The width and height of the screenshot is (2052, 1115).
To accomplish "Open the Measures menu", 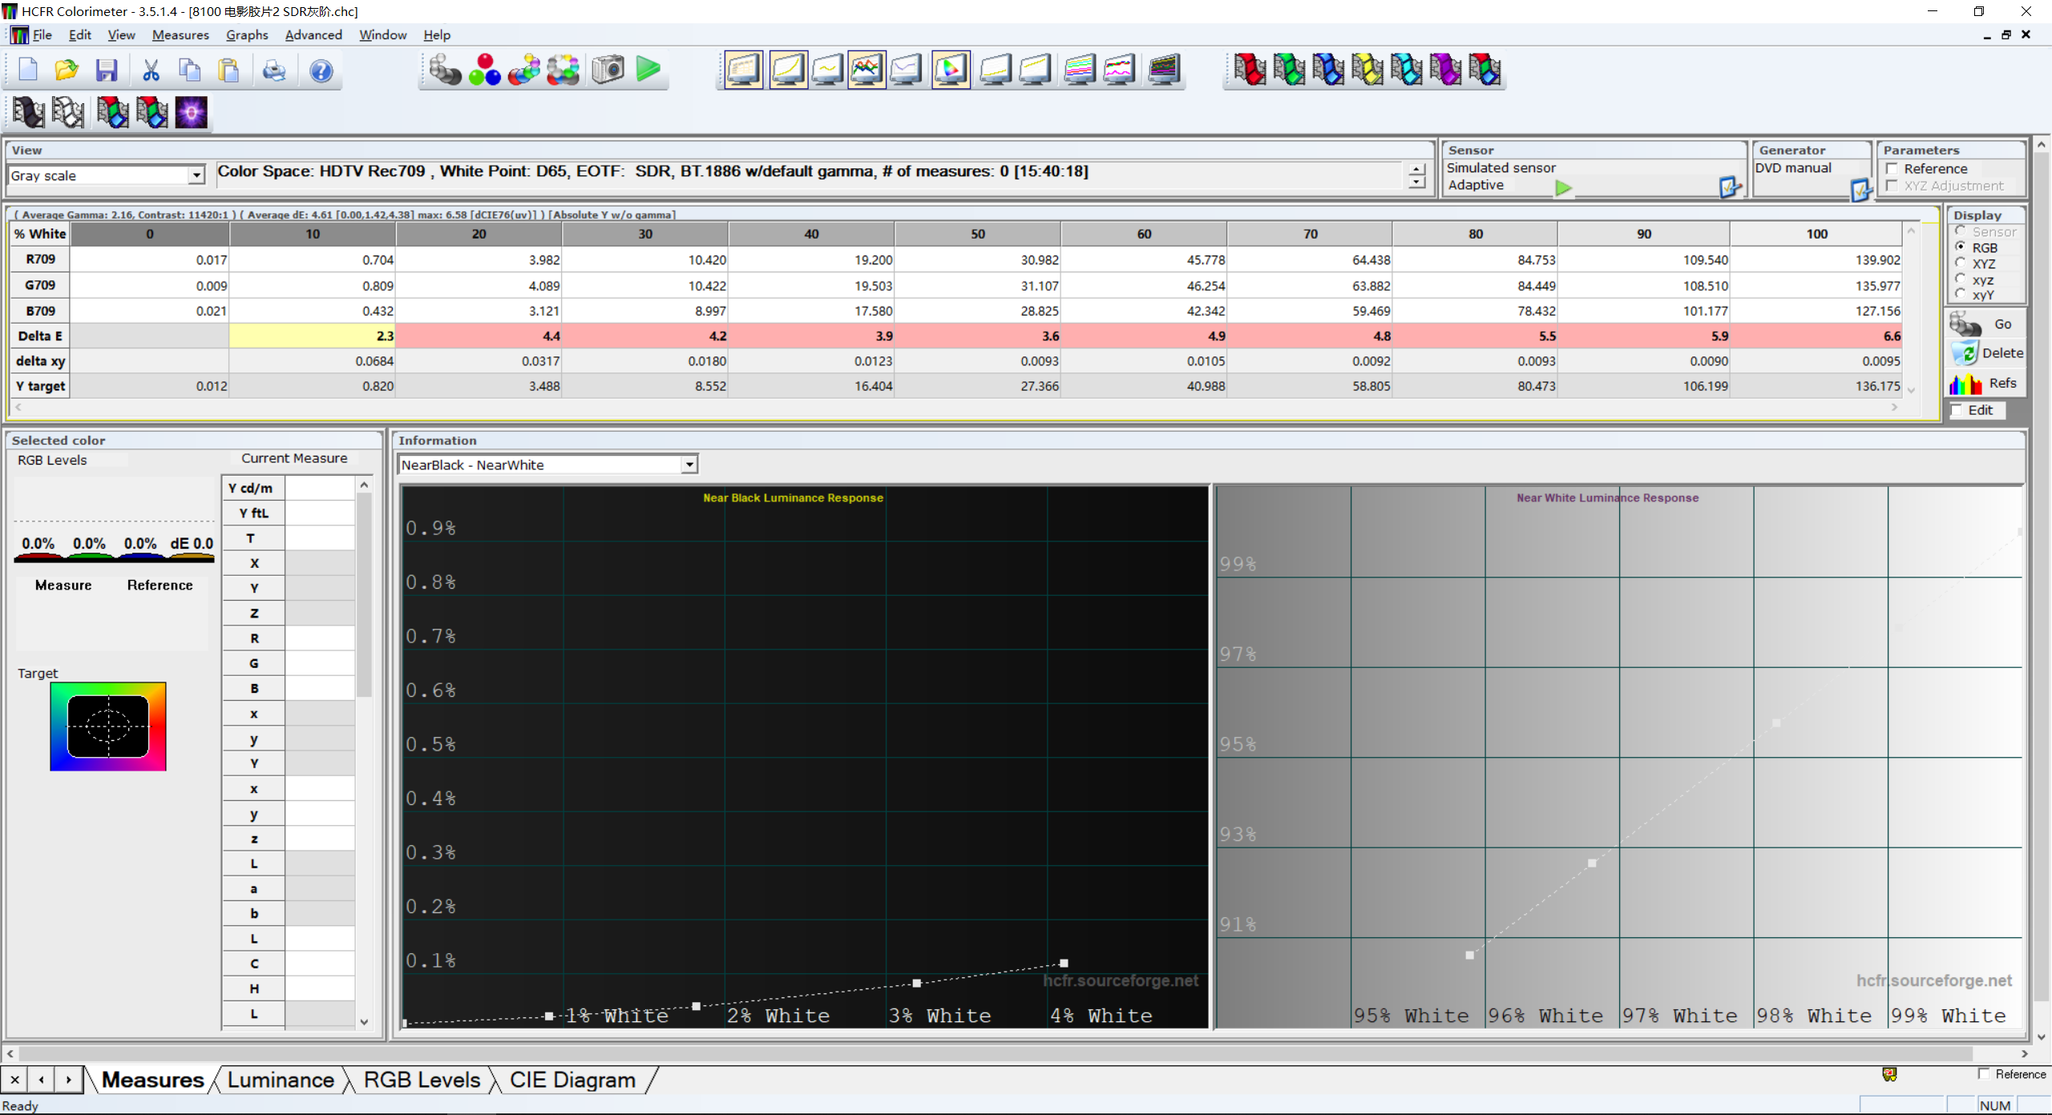I will coord(180,34).
